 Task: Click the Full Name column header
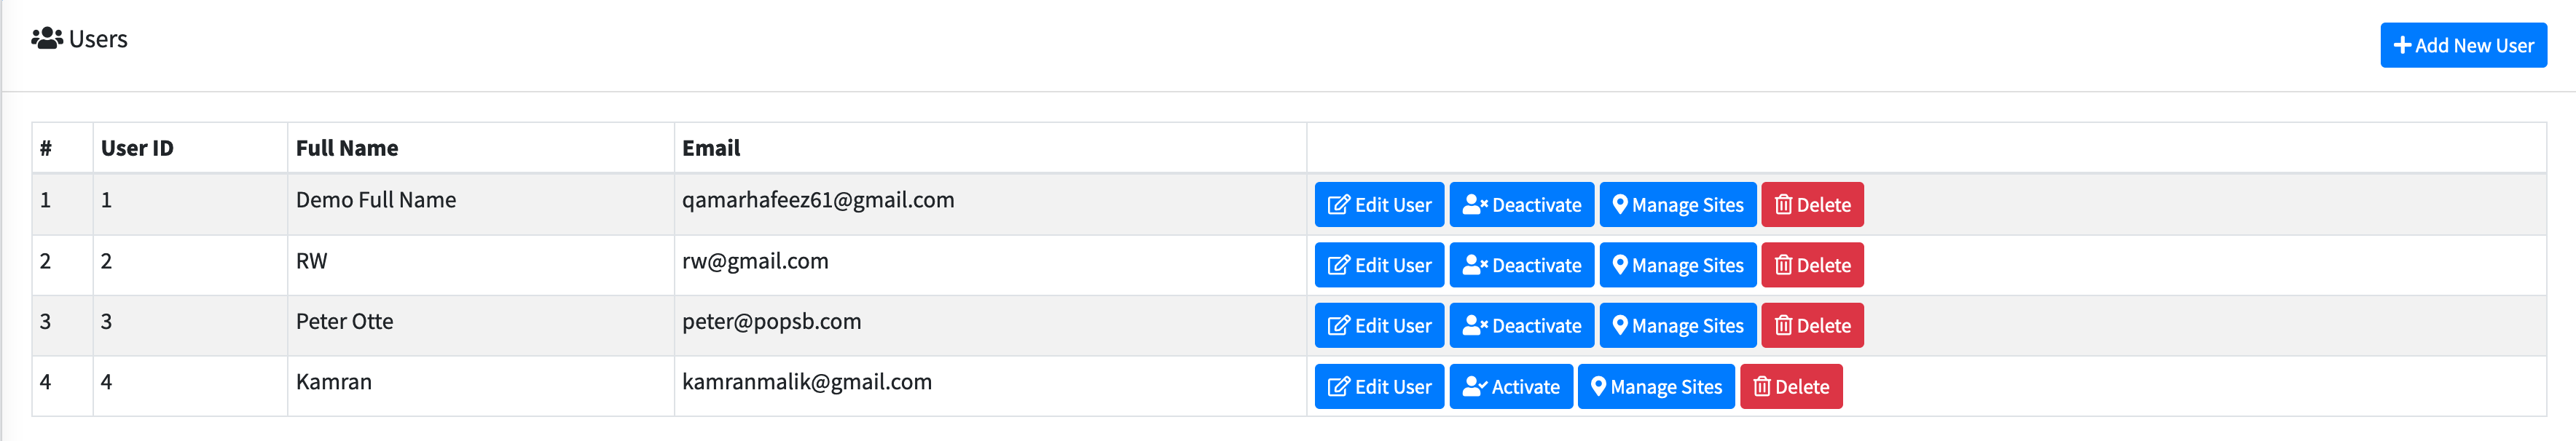click(346, 148)
